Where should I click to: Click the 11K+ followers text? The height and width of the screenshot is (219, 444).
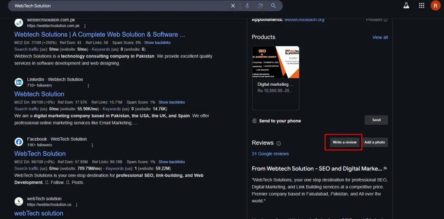(x=39, y=145)
